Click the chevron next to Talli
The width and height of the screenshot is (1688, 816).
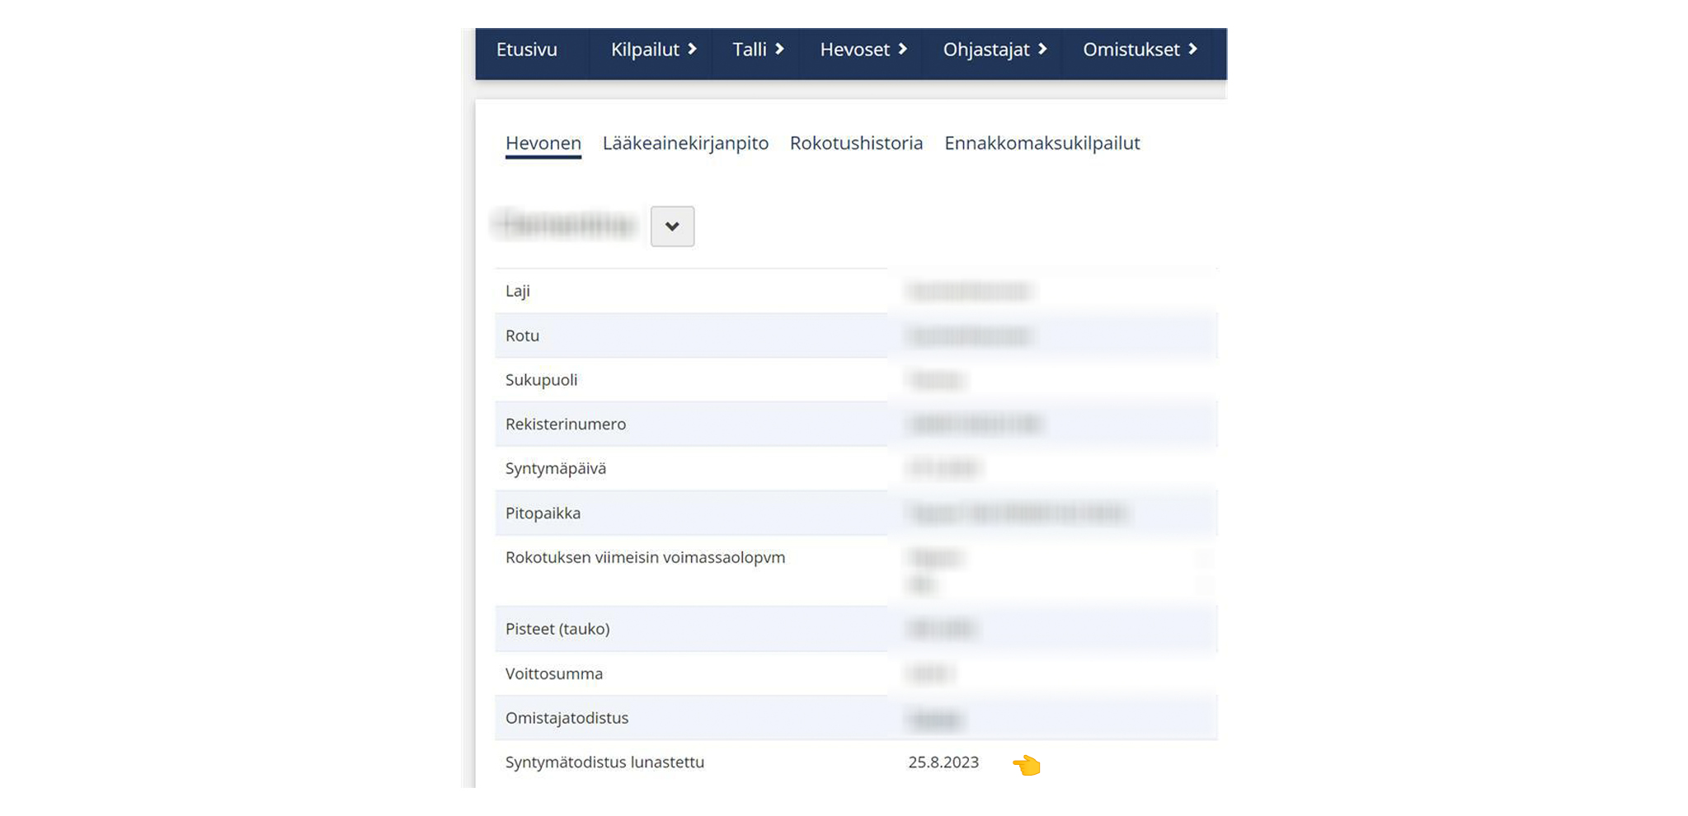click(779, 49)
